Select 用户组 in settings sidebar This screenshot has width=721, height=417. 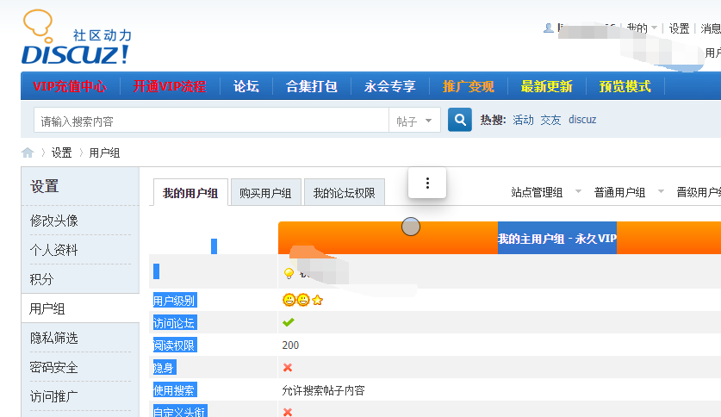tap(47, 308)
